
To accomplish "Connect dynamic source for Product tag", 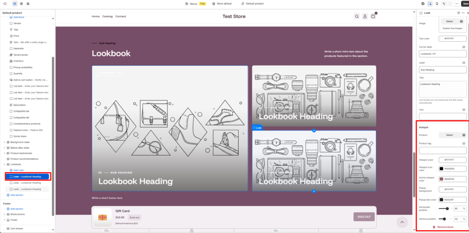I will (464, 143).
